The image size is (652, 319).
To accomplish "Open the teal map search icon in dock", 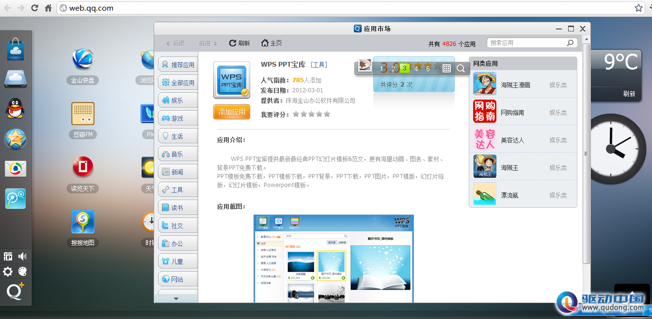I will [16, 198].
